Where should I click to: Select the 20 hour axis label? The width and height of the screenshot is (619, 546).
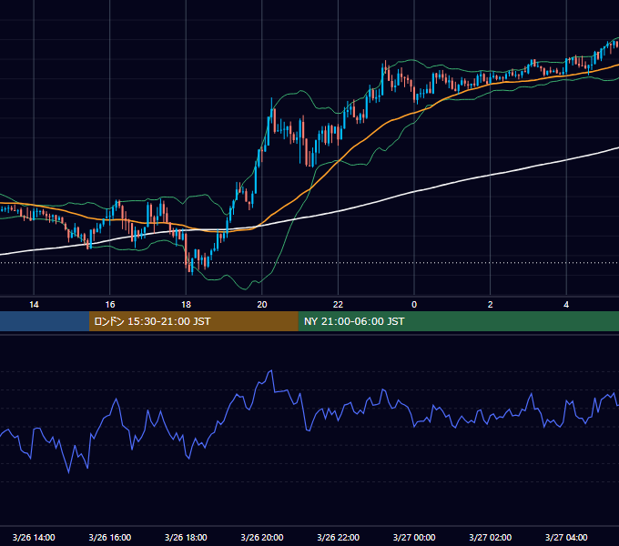262,305
